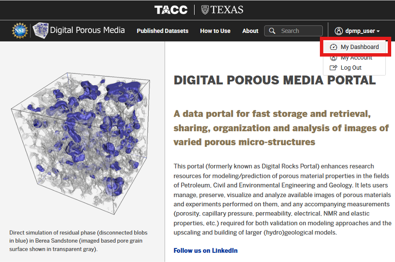Click the Digital Porous Media site title
395x262 pixels.
point(87,30)
